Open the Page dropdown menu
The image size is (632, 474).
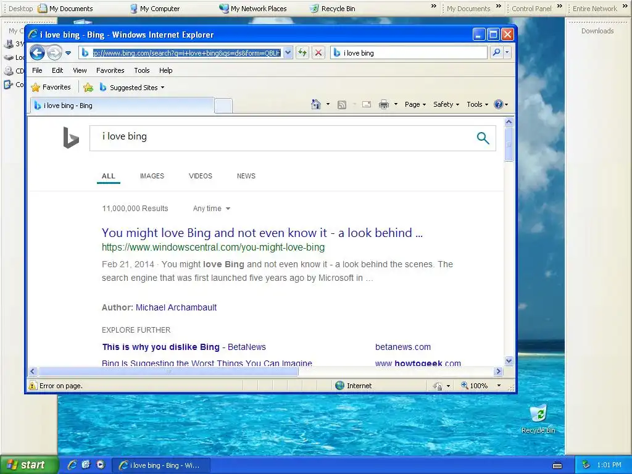415,104
